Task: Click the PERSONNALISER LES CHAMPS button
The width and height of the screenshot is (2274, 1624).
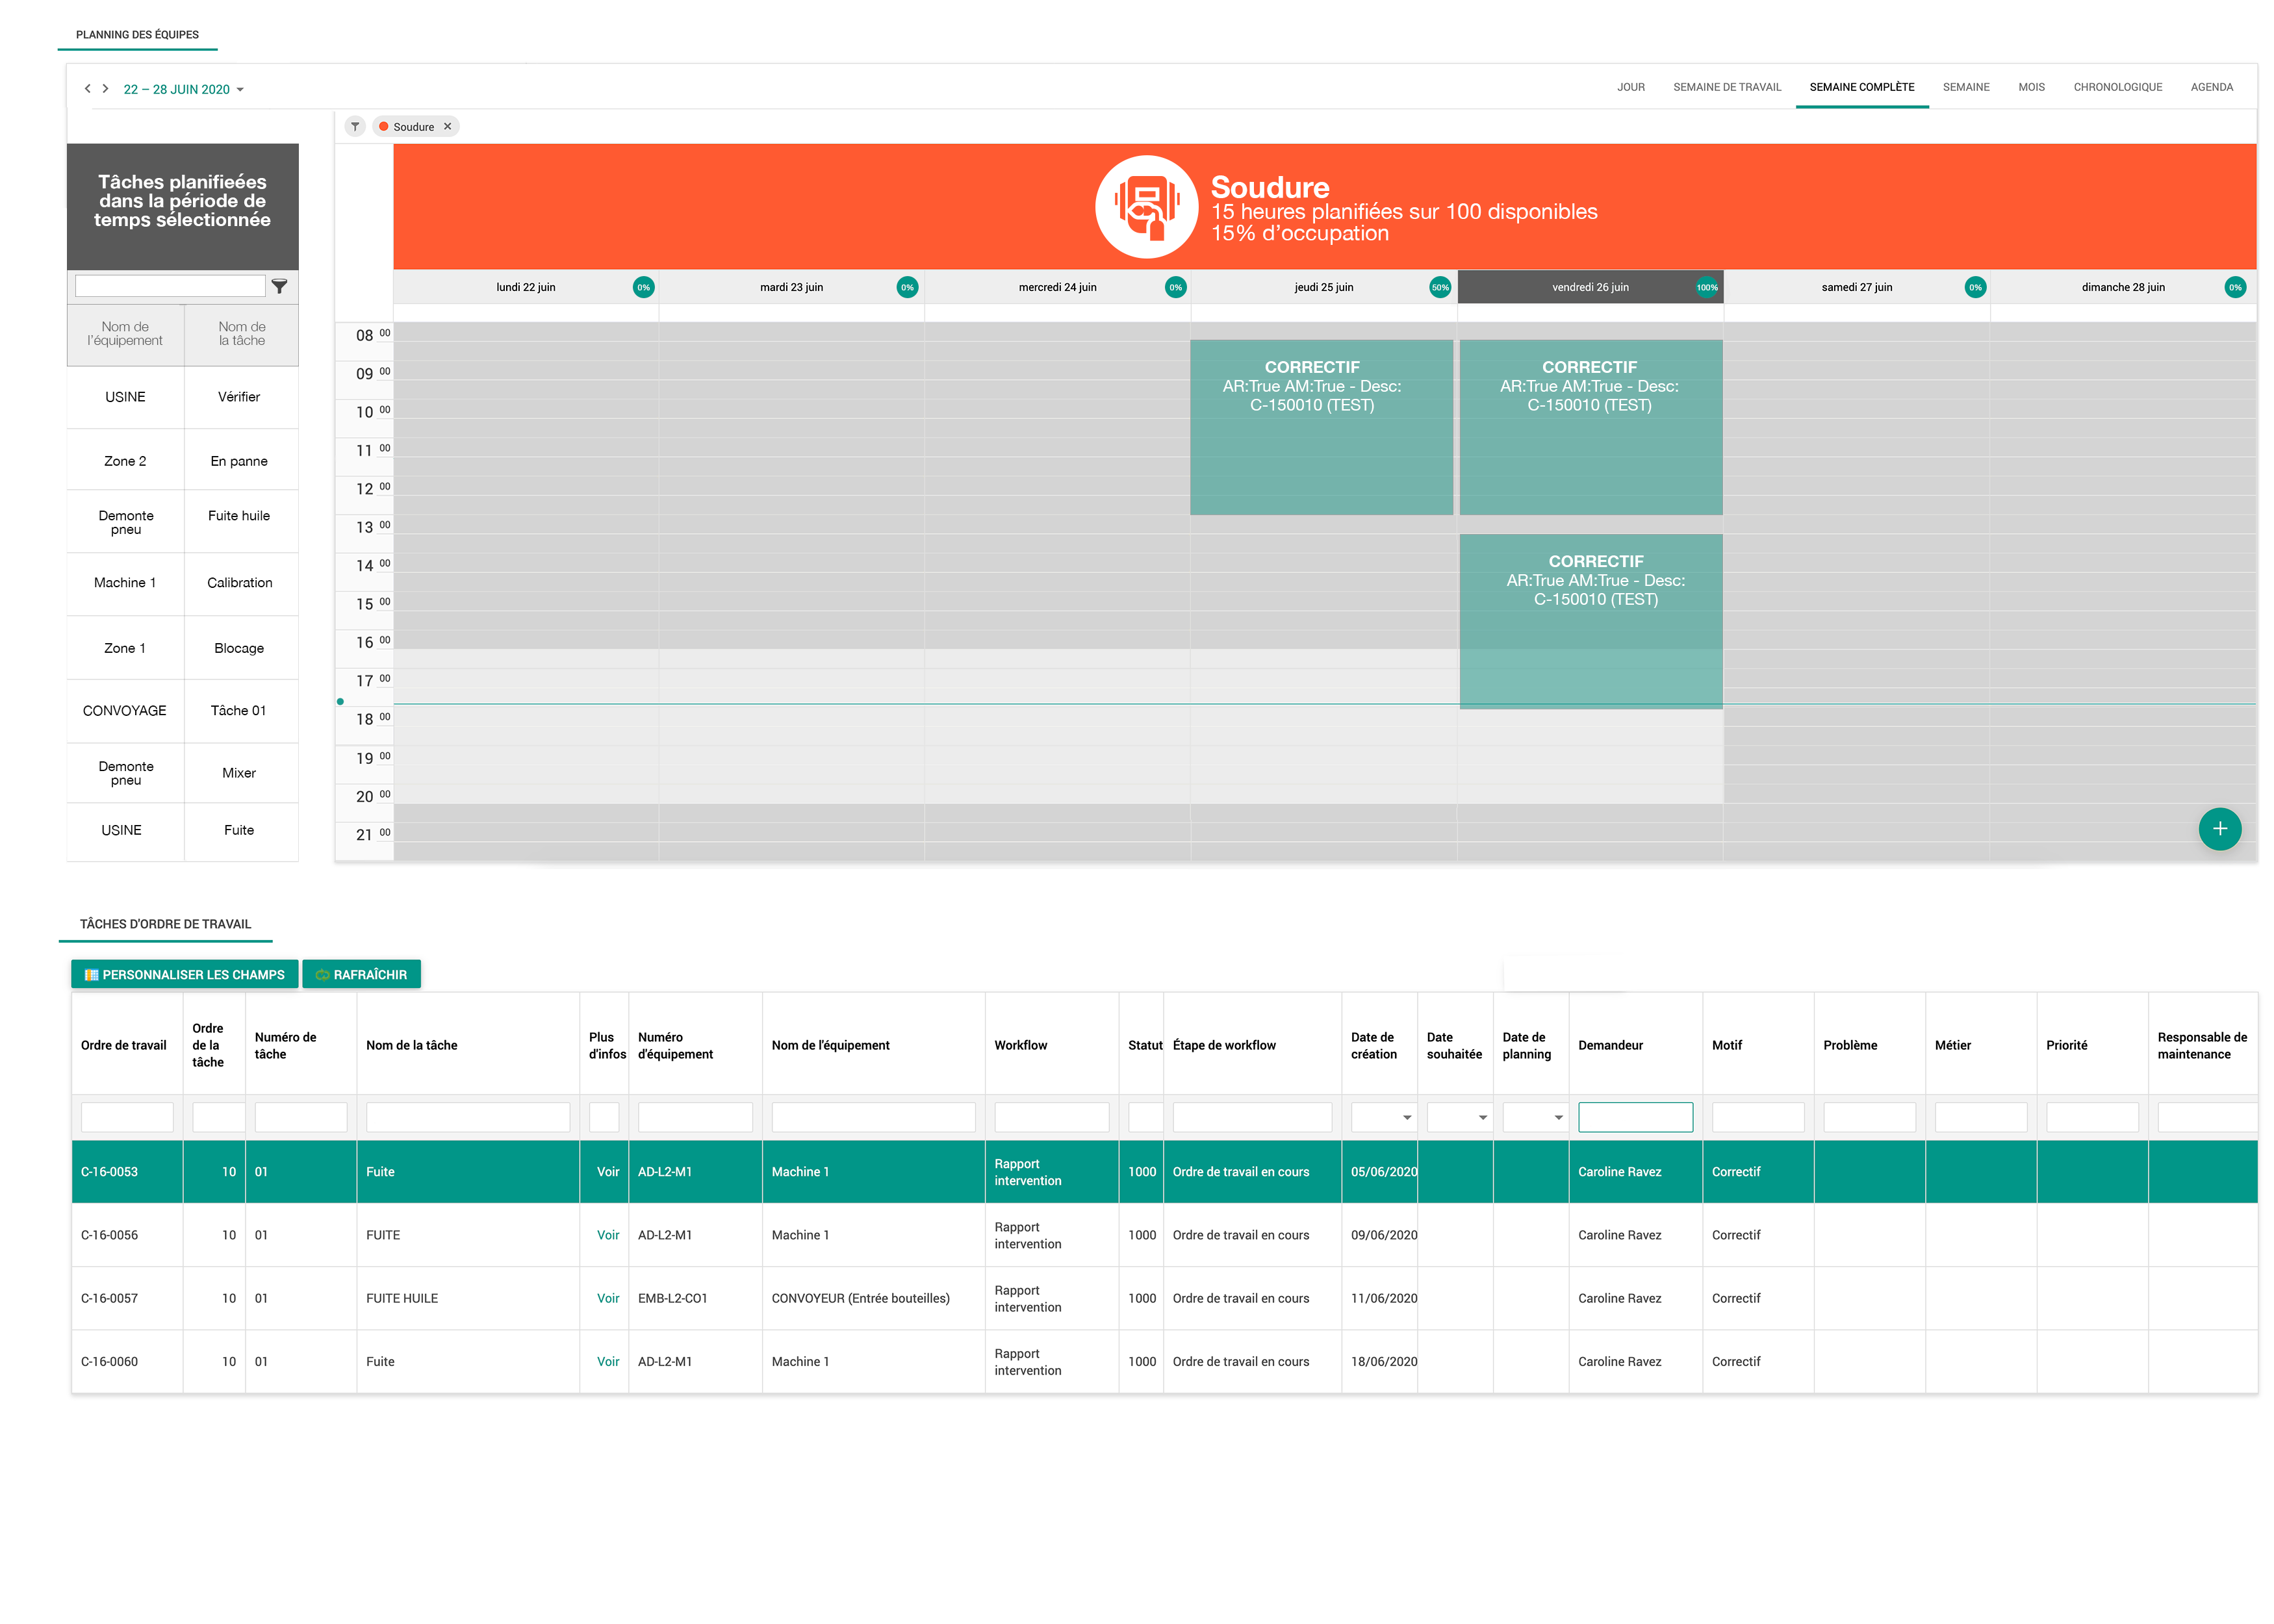Action: [184, 973]
